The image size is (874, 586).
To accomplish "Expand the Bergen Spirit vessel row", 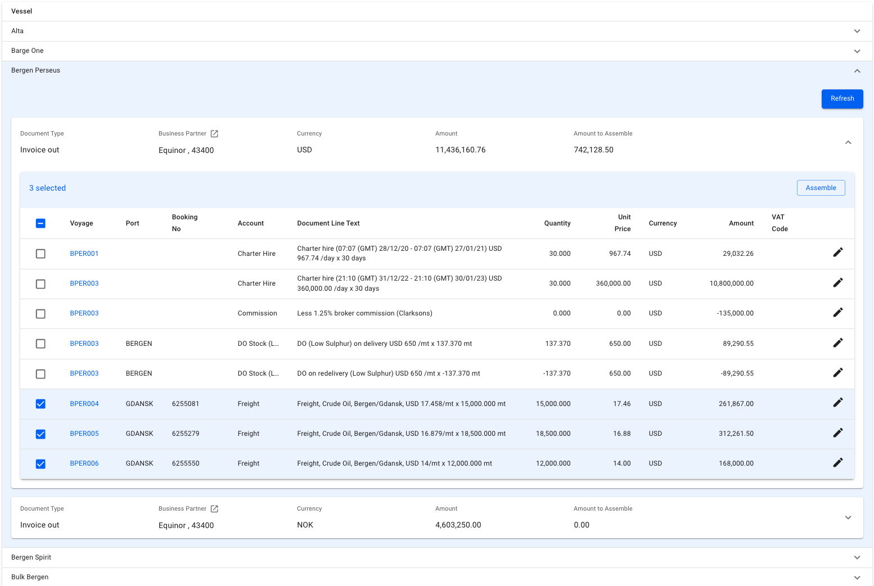I will [857, 558].
